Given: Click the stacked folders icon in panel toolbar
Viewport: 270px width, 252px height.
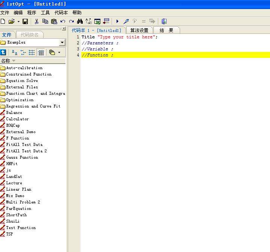Looking at the screenshot, I should pos(52,52).
